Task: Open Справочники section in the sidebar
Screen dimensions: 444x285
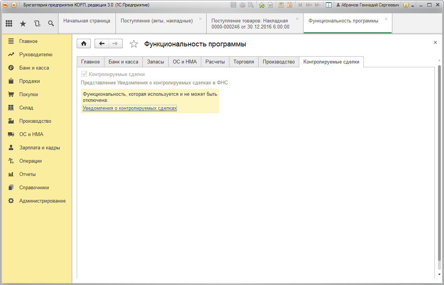Action: [x=37, y=188]
